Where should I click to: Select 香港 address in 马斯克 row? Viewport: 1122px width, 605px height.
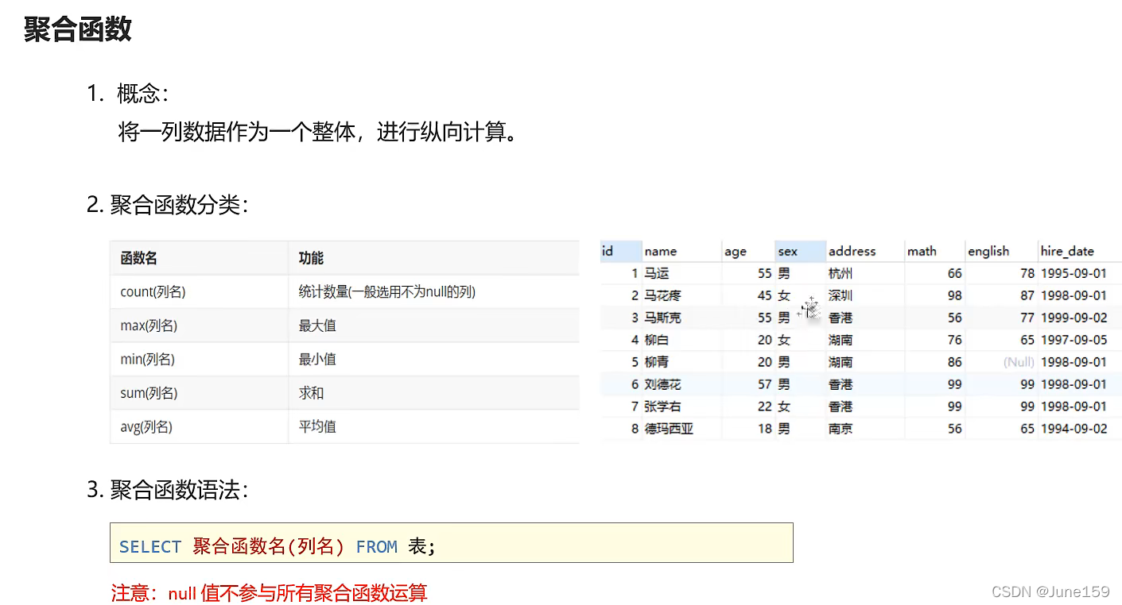pos(840,318)
